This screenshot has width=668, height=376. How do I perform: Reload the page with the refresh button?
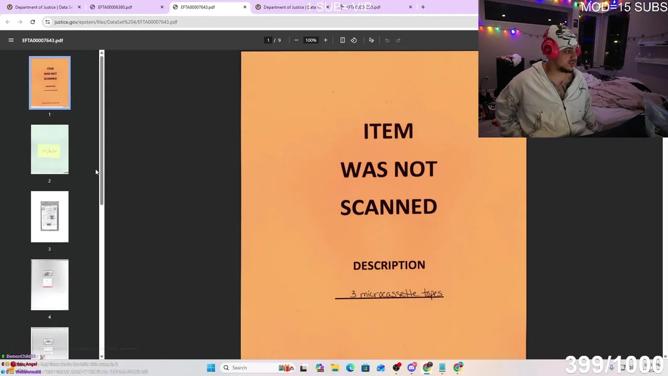32,22
